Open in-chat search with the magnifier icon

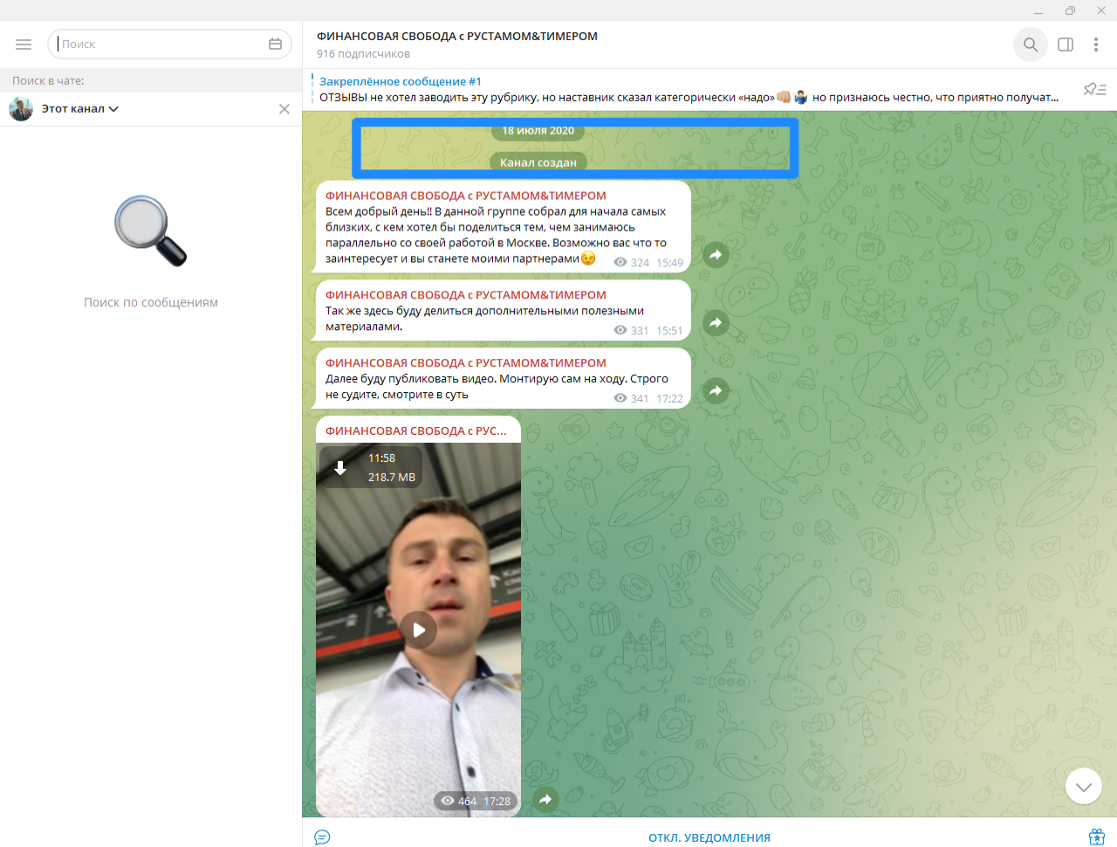[1030, 45]
